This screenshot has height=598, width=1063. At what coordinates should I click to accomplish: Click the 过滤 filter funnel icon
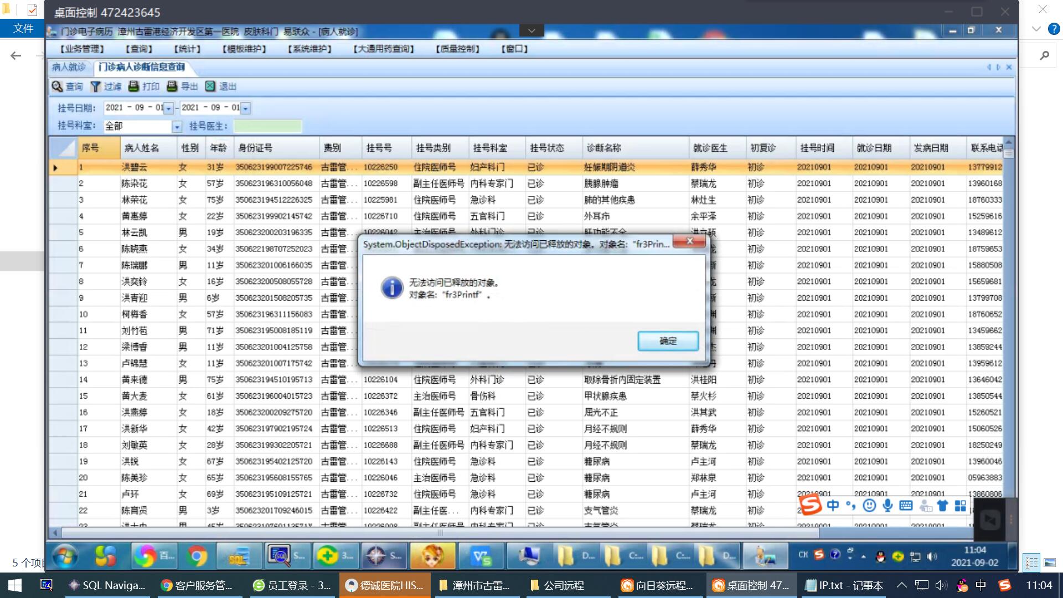(x=96, y=86)
